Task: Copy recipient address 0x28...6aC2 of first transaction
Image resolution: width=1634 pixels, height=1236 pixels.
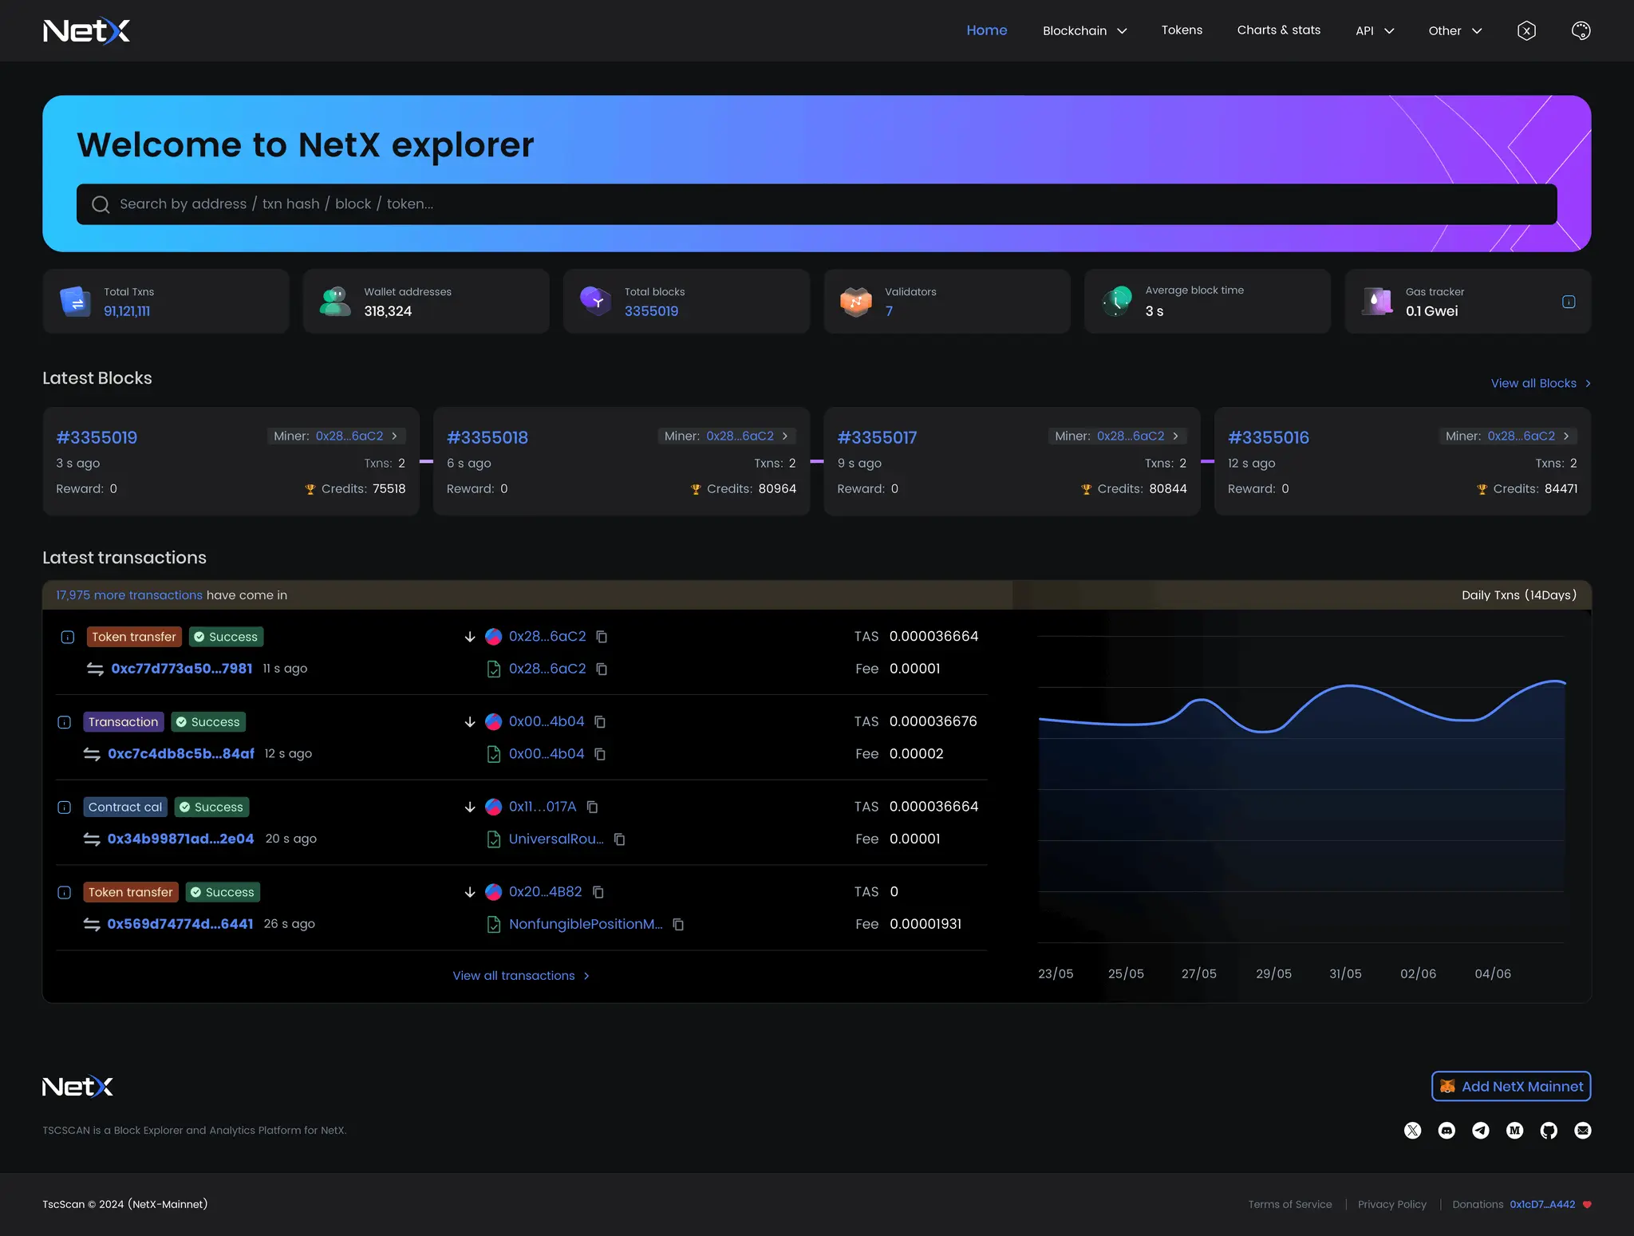Action: click(602, 669)
